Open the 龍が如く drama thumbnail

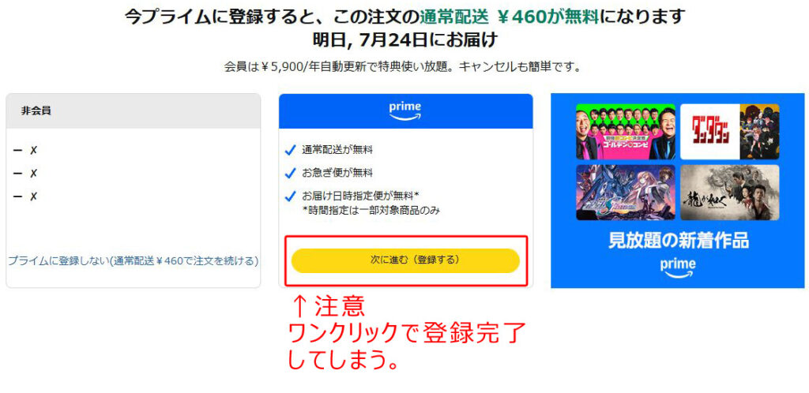729,192
